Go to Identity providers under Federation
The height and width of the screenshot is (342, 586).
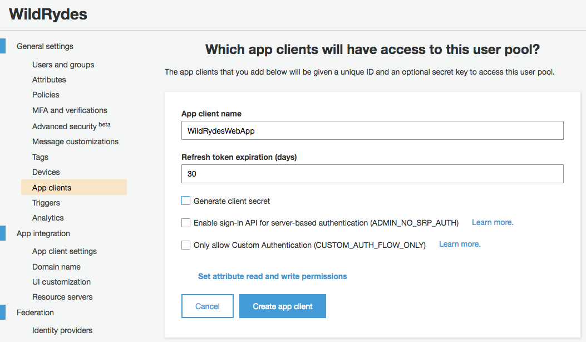click(x=62, y=330)
